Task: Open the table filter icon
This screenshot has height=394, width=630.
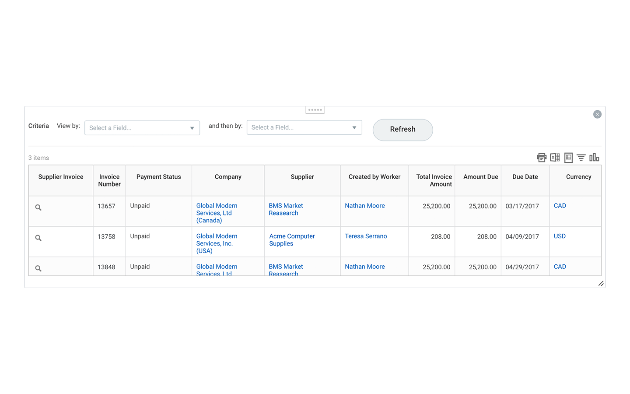Action: [x=581, y=158]
